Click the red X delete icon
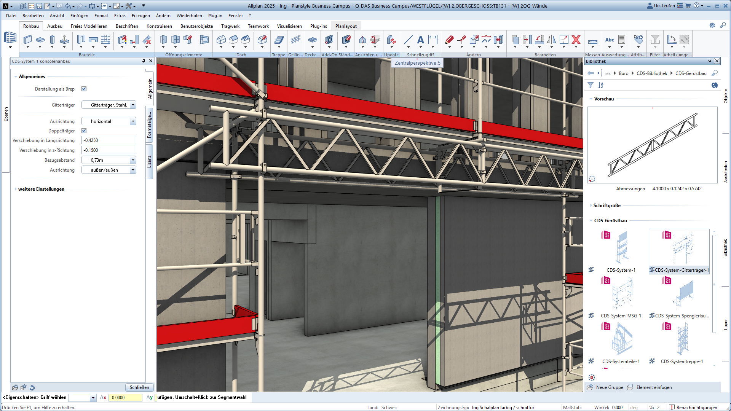 576,40
